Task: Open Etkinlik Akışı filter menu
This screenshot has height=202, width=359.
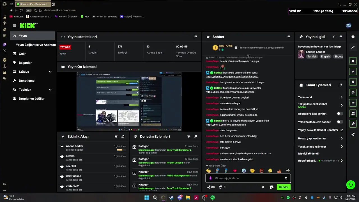Action: (116, 137)
